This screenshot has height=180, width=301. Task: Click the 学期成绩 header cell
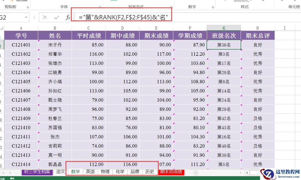(190, 35)
